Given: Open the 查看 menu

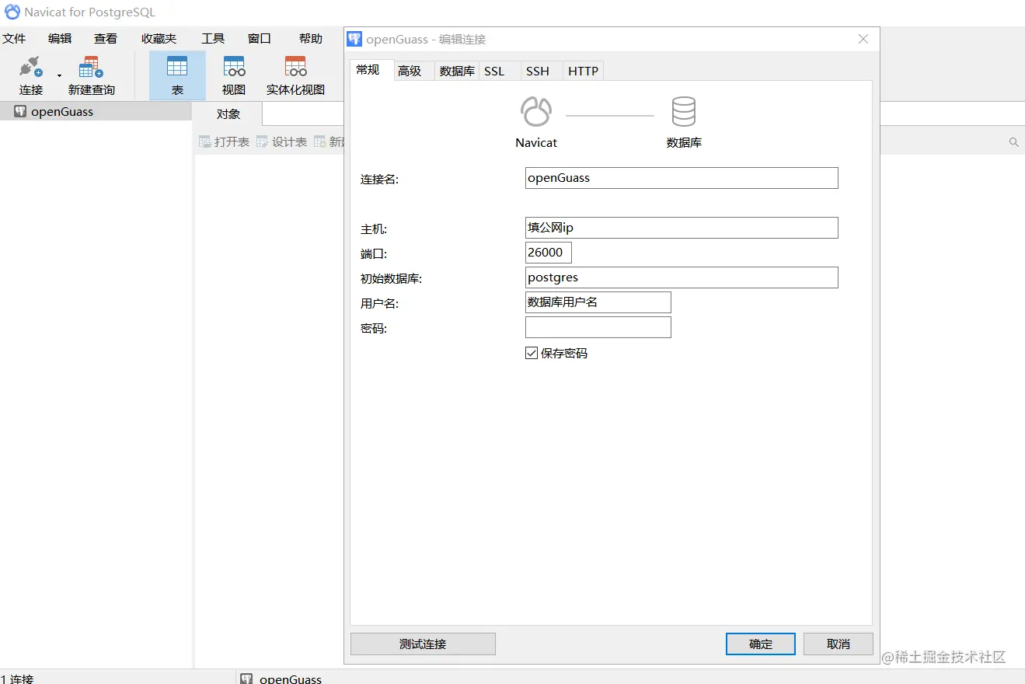Looking at the screenshot, I should coord(106,38).
